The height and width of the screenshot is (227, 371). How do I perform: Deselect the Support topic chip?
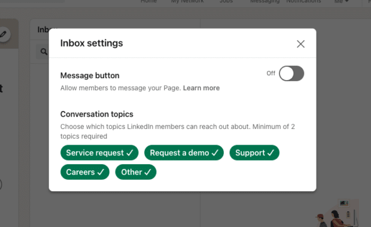[254, 152]
